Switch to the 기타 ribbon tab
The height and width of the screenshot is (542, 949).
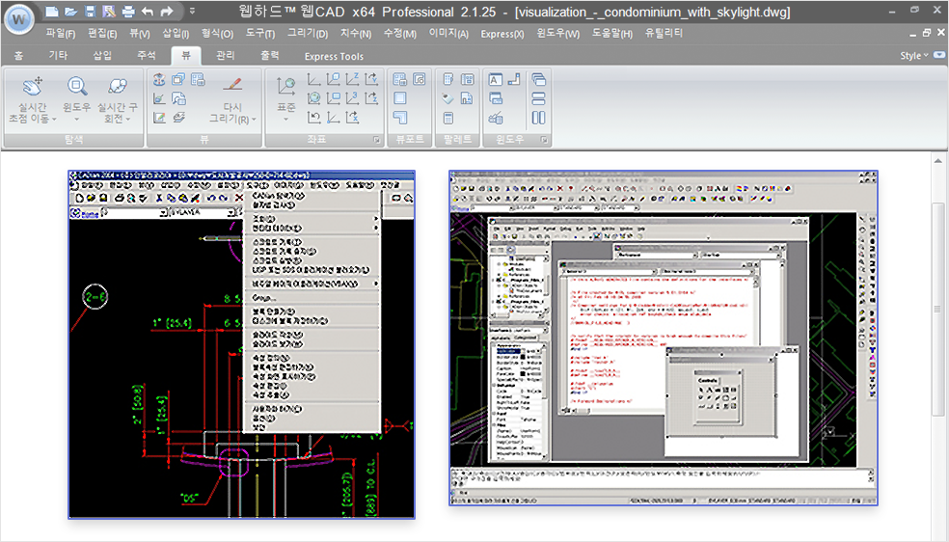58,56
